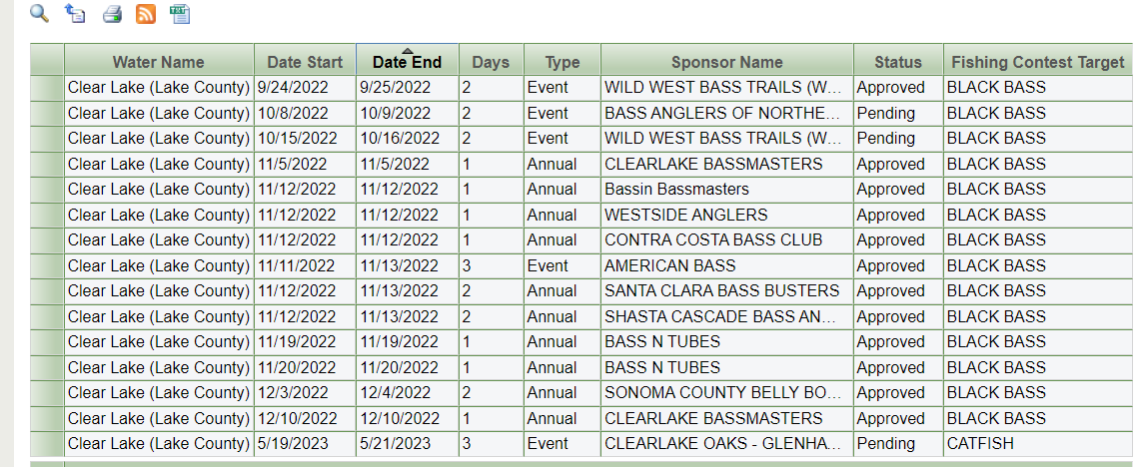The width and height of the screenshot is (1148, 467).
Task: Sort table by Date Start column
Action: [x=305, y=62]
